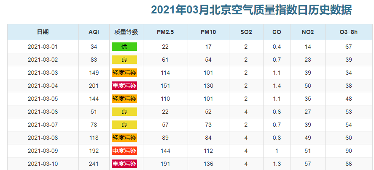The width and height of the screenshot is (374, 170).
Task: Click the CO column header
Action: 277,32
